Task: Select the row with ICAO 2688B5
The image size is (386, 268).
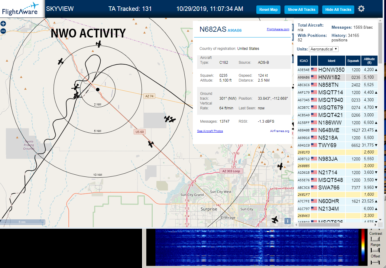Action: click(337, 166)
